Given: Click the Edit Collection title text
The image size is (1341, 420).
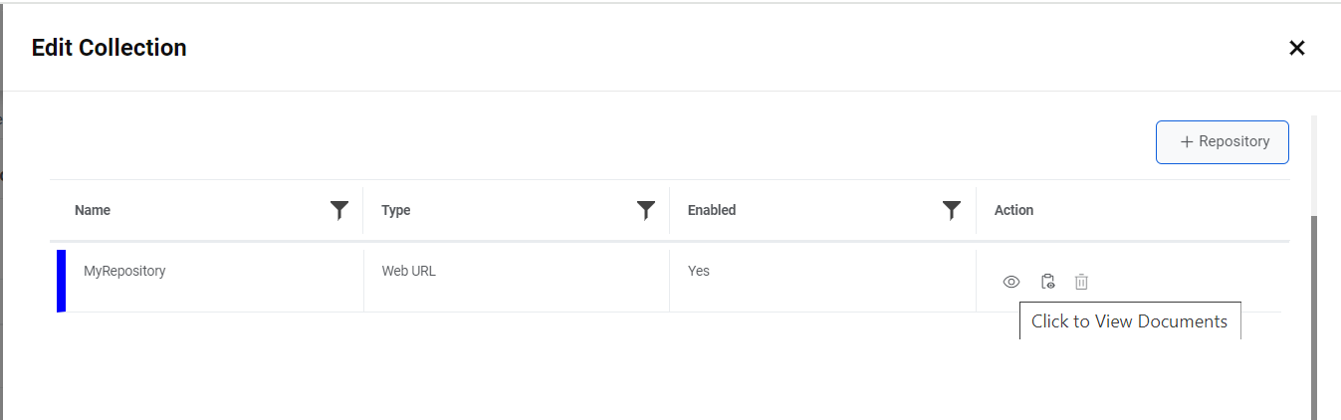Looking at the screenshot, I should click(x=110, y=48).
